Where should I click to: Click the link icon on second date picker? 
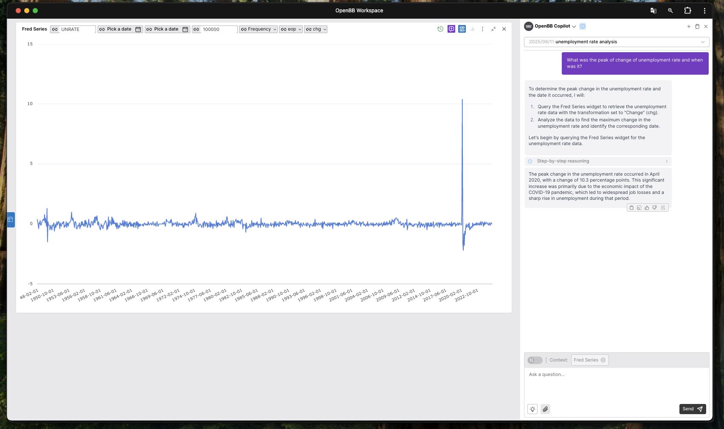click(149, 29)
